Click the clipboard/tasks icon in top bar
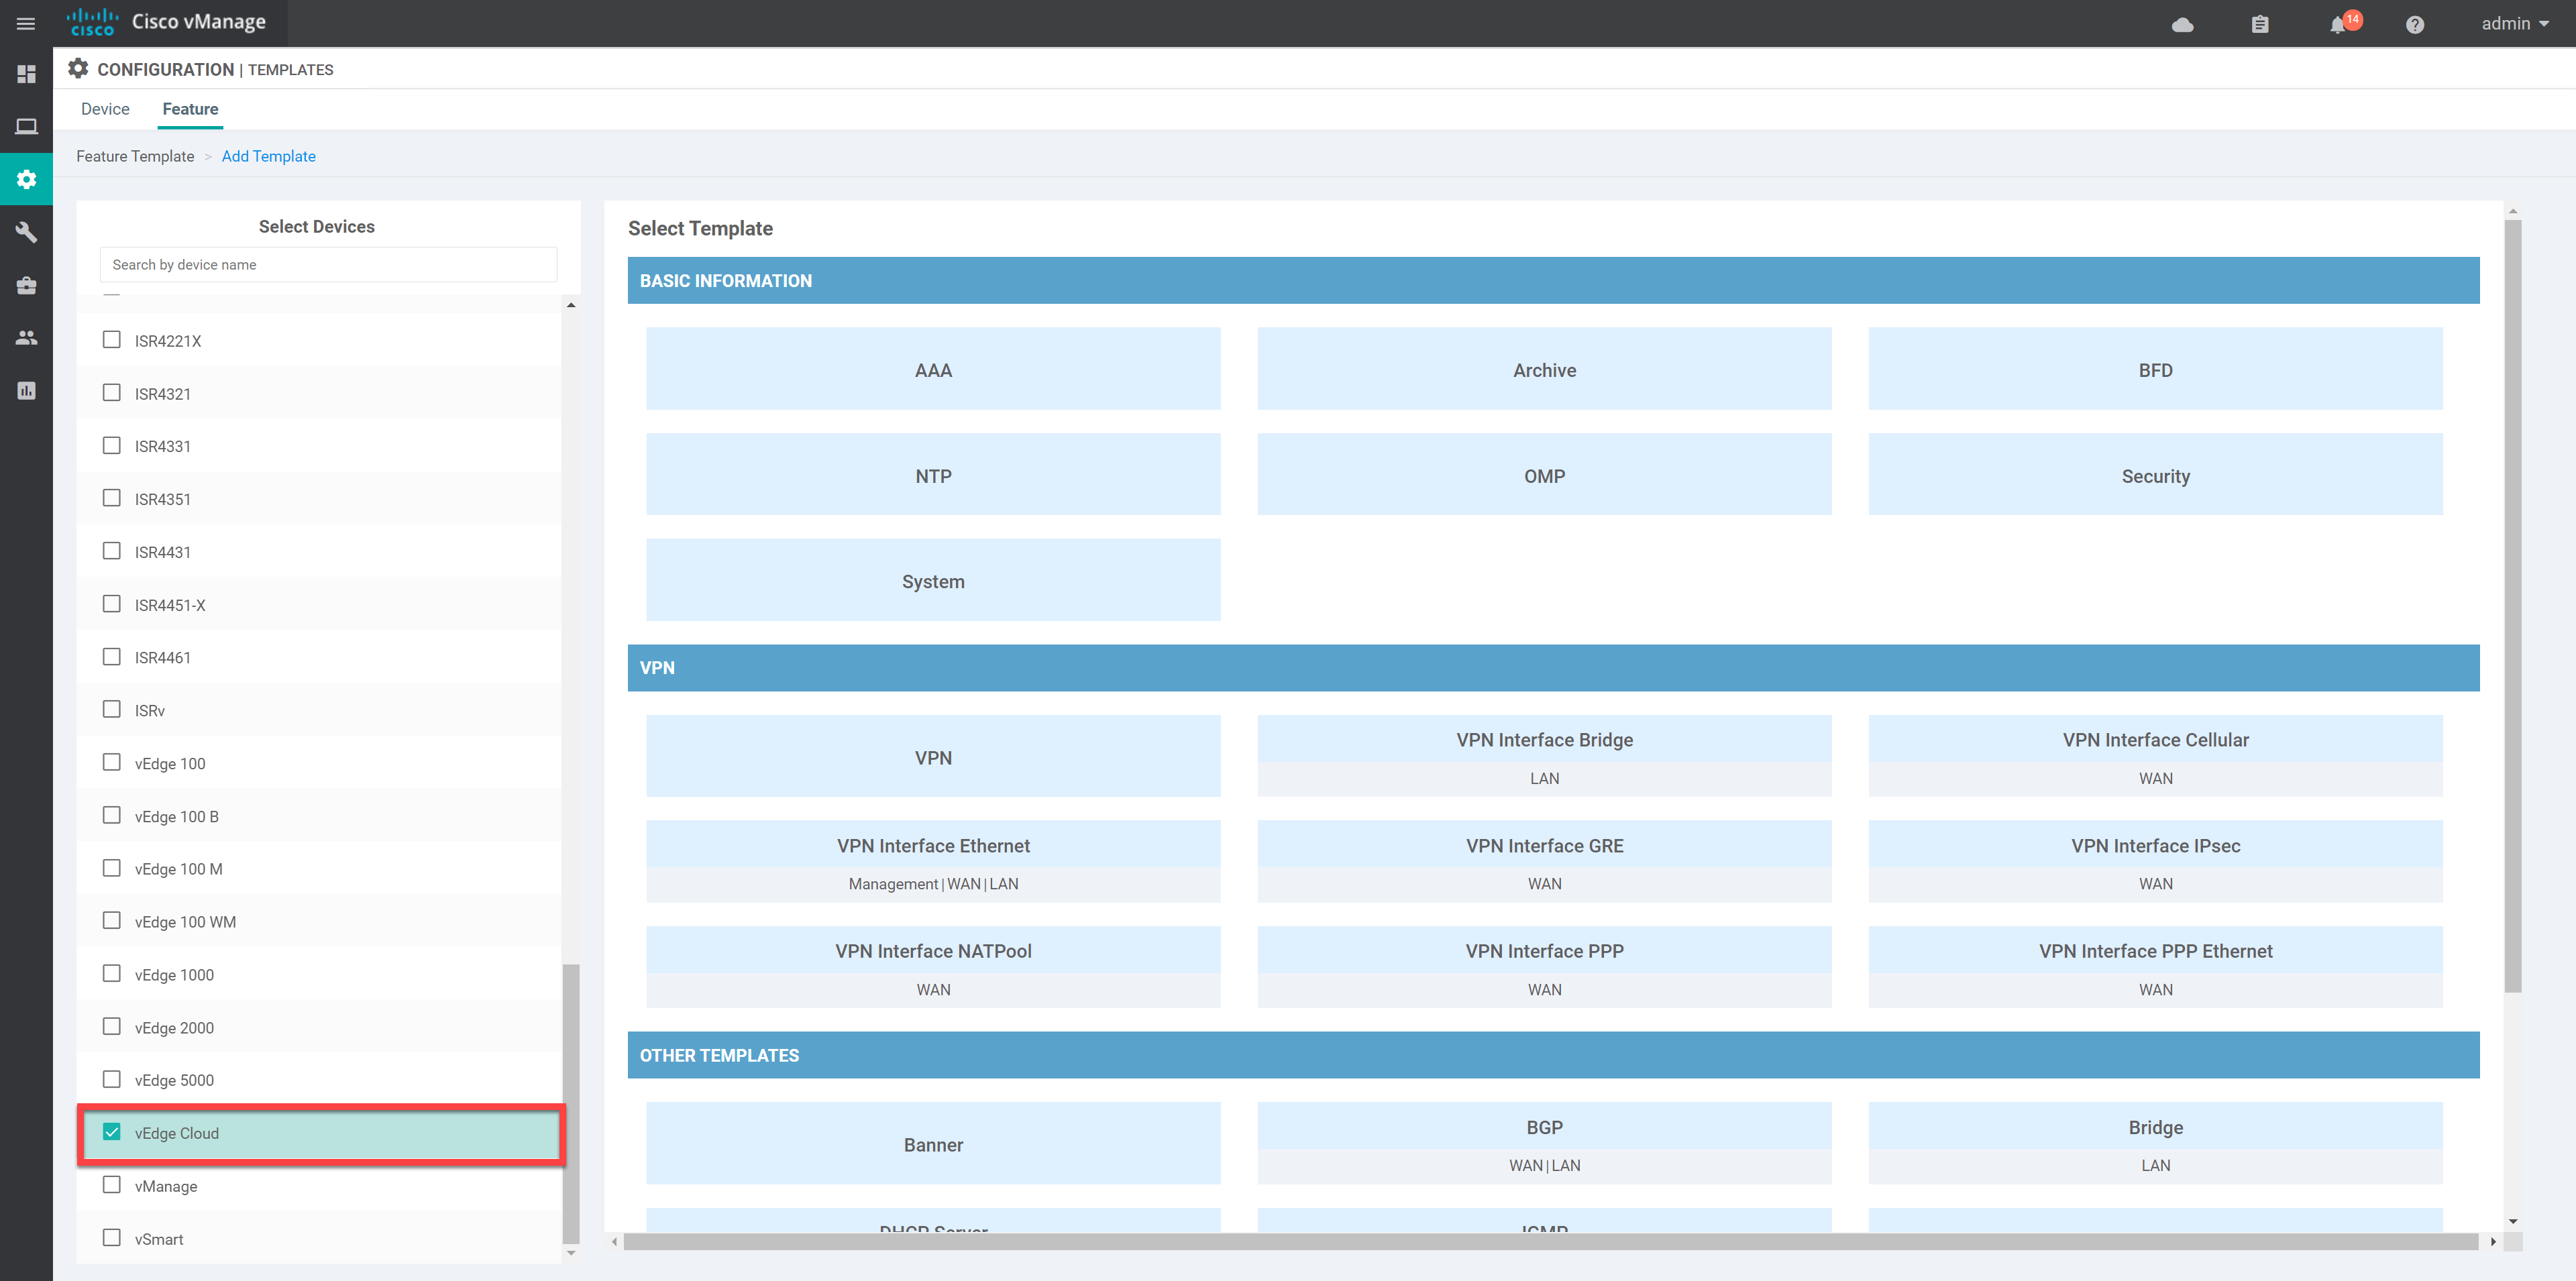Screen dimensions: 2576x1281 (x=2259, y=23)
